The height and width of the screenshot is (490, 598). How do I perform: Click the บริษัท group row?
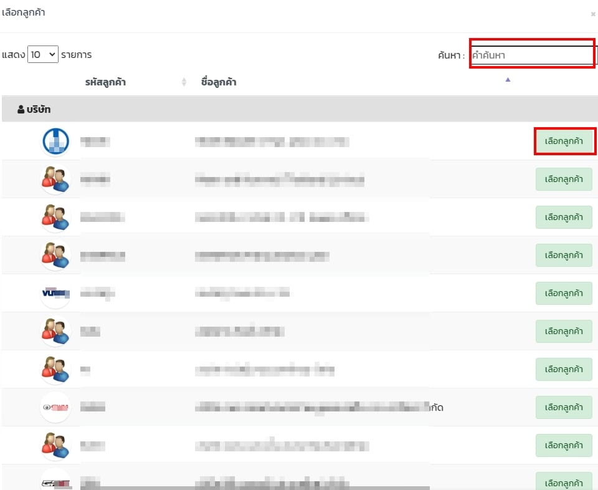coord(299,110)
